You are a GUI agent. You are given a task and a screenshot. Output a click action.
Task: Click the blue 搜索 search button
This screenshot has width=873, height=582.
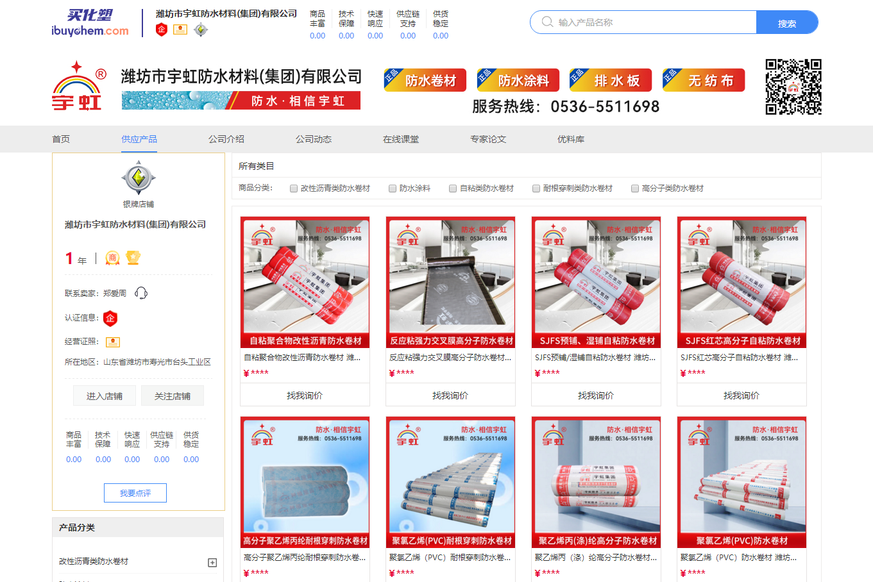[x=787, y=22]
